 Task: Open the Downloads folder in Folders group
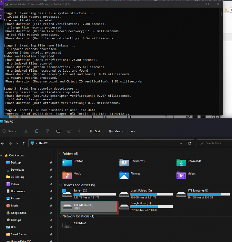tap(181, 163)
